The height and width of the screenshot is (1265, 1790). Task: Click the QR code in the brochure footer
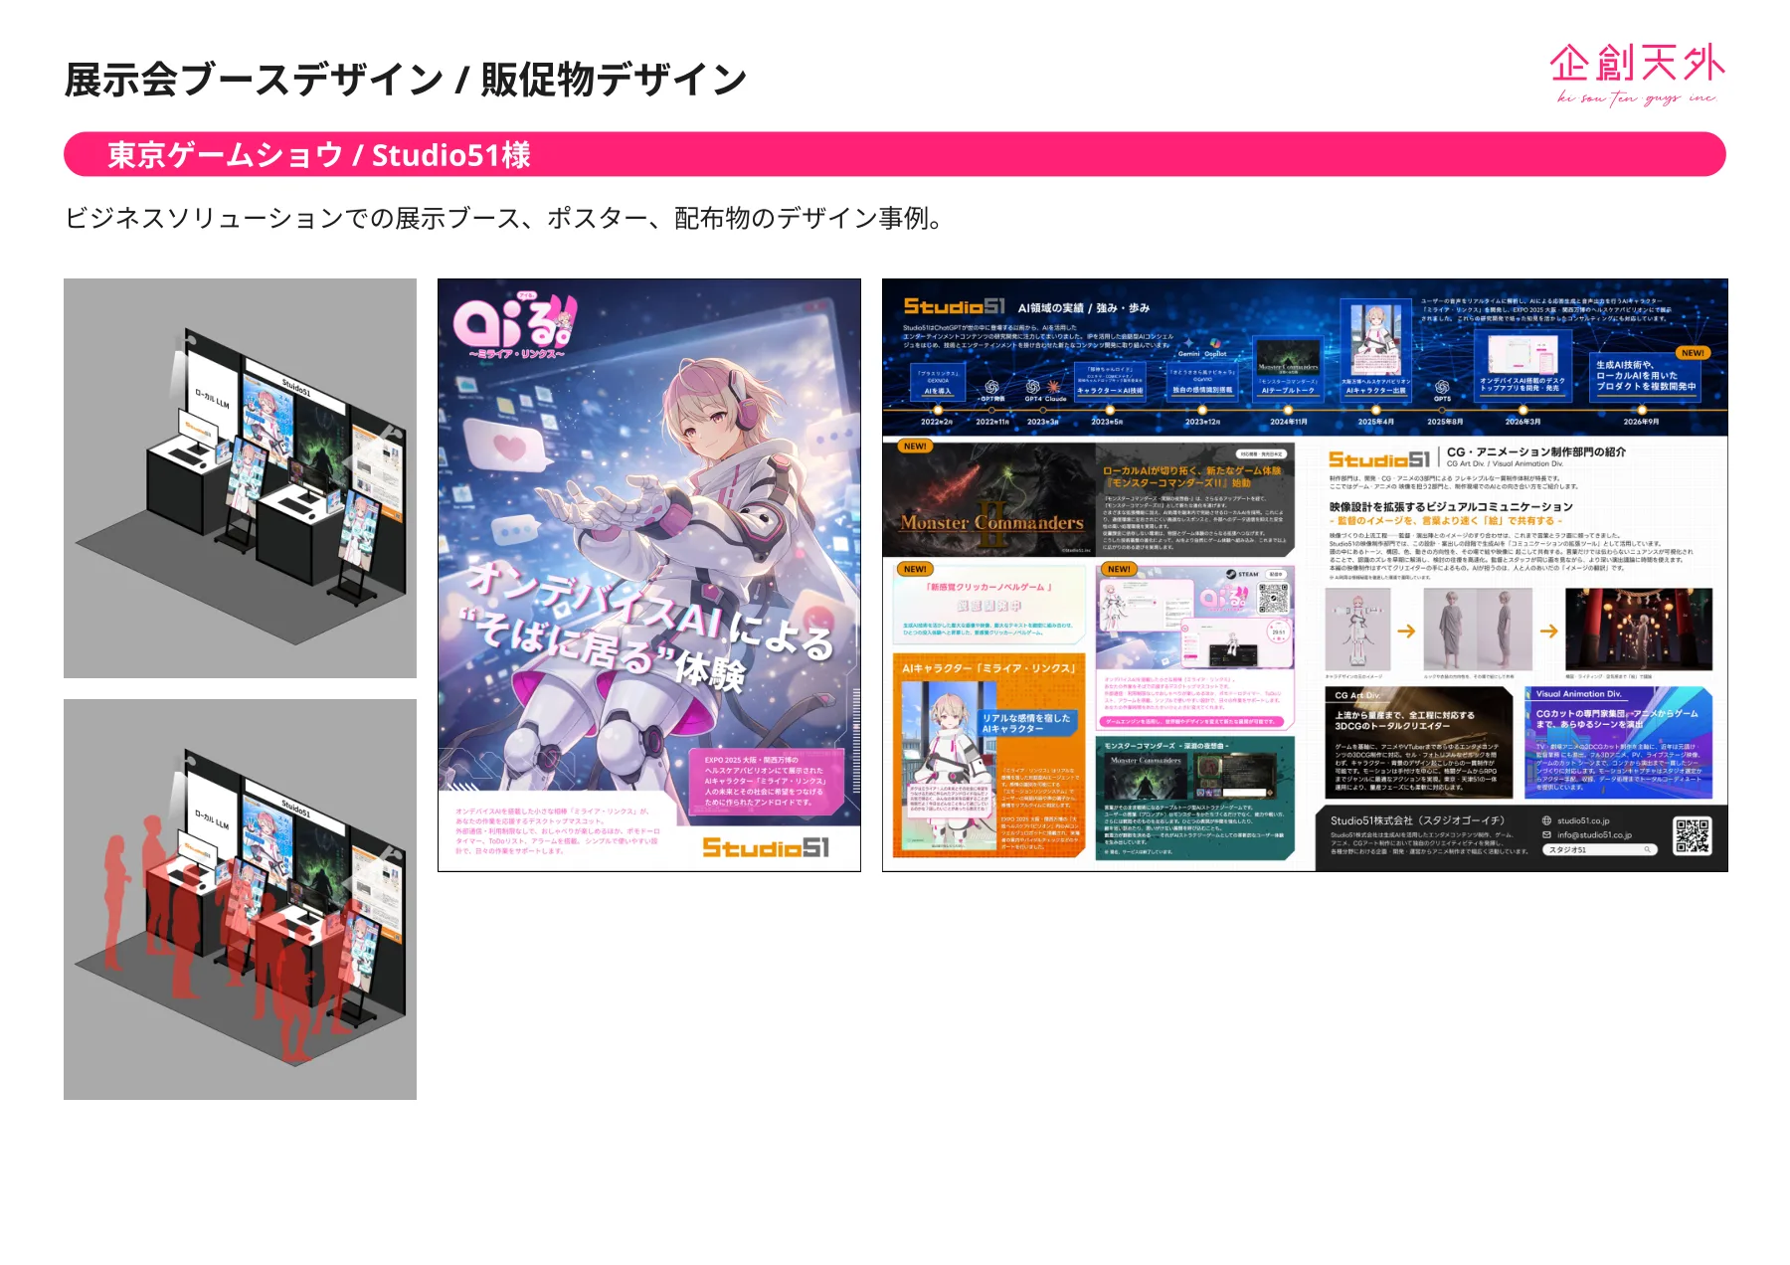click(x=1692, y=835)
